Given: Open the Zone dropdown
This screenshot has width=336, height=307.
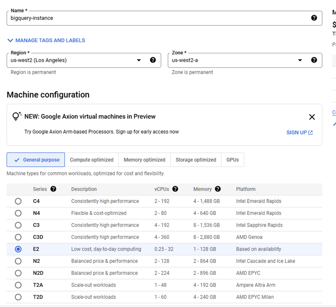Looking at the screenshot, I should pos(300,60).
